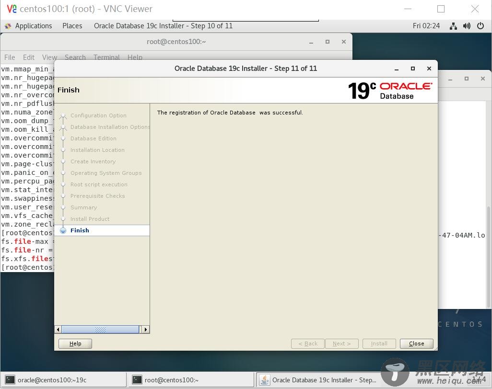Open terminal Help menu
This screenshot has height=389, width=492.
coord(135,57)
